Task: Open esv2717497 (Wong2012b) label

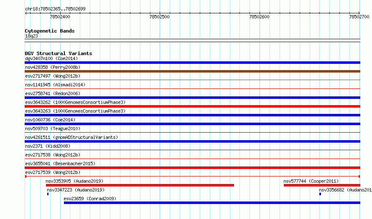Action: pyautogui.click(x=53, y=76)
